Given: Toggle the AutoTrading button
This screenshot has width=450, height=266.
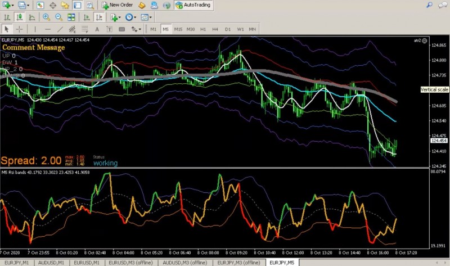Looking at the screenshot, I should (194, 5).
